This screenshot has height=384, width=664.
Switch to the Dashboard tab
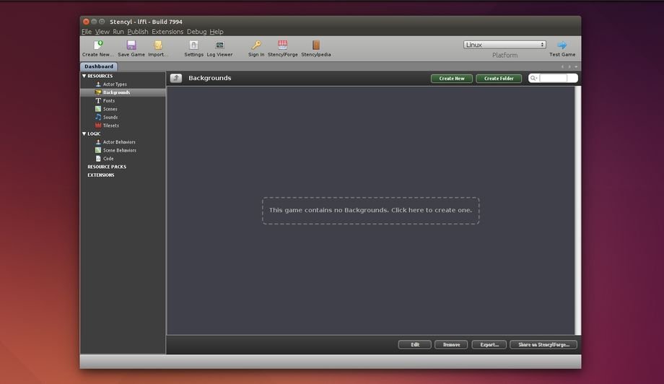[x=99, y=66]
